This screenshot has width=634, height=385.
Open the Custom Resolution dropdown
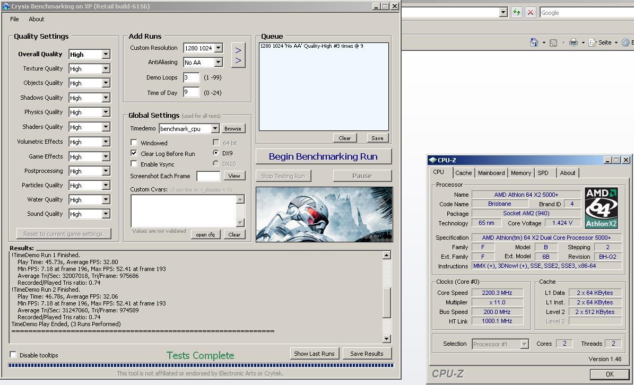click(219, 48)
